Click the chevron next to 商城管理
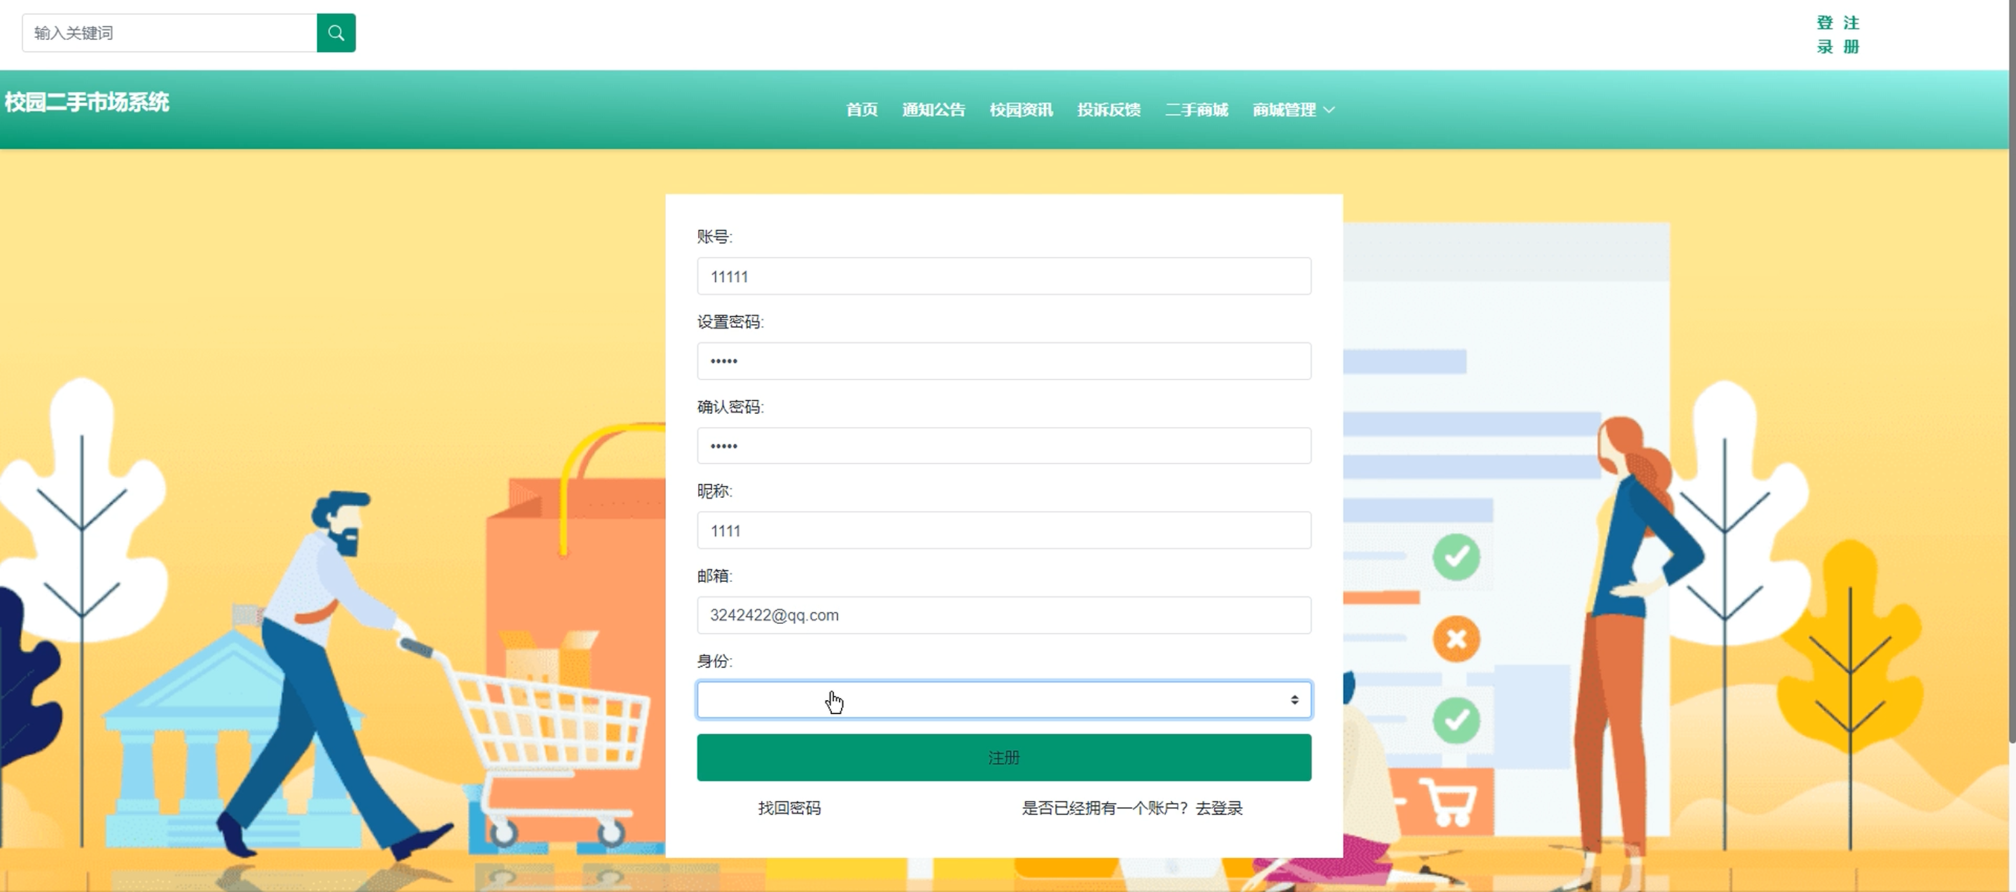2016x892 pixels. coord(1329,111)
